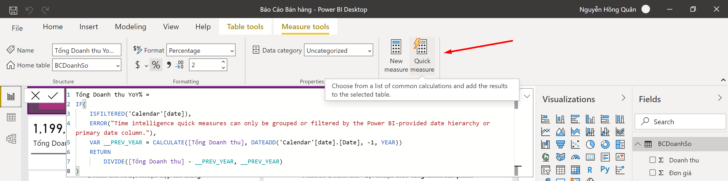Select the multi-row card visual
Image resolution: width=728 pixels, height=181 pixels.
[605, 157]
